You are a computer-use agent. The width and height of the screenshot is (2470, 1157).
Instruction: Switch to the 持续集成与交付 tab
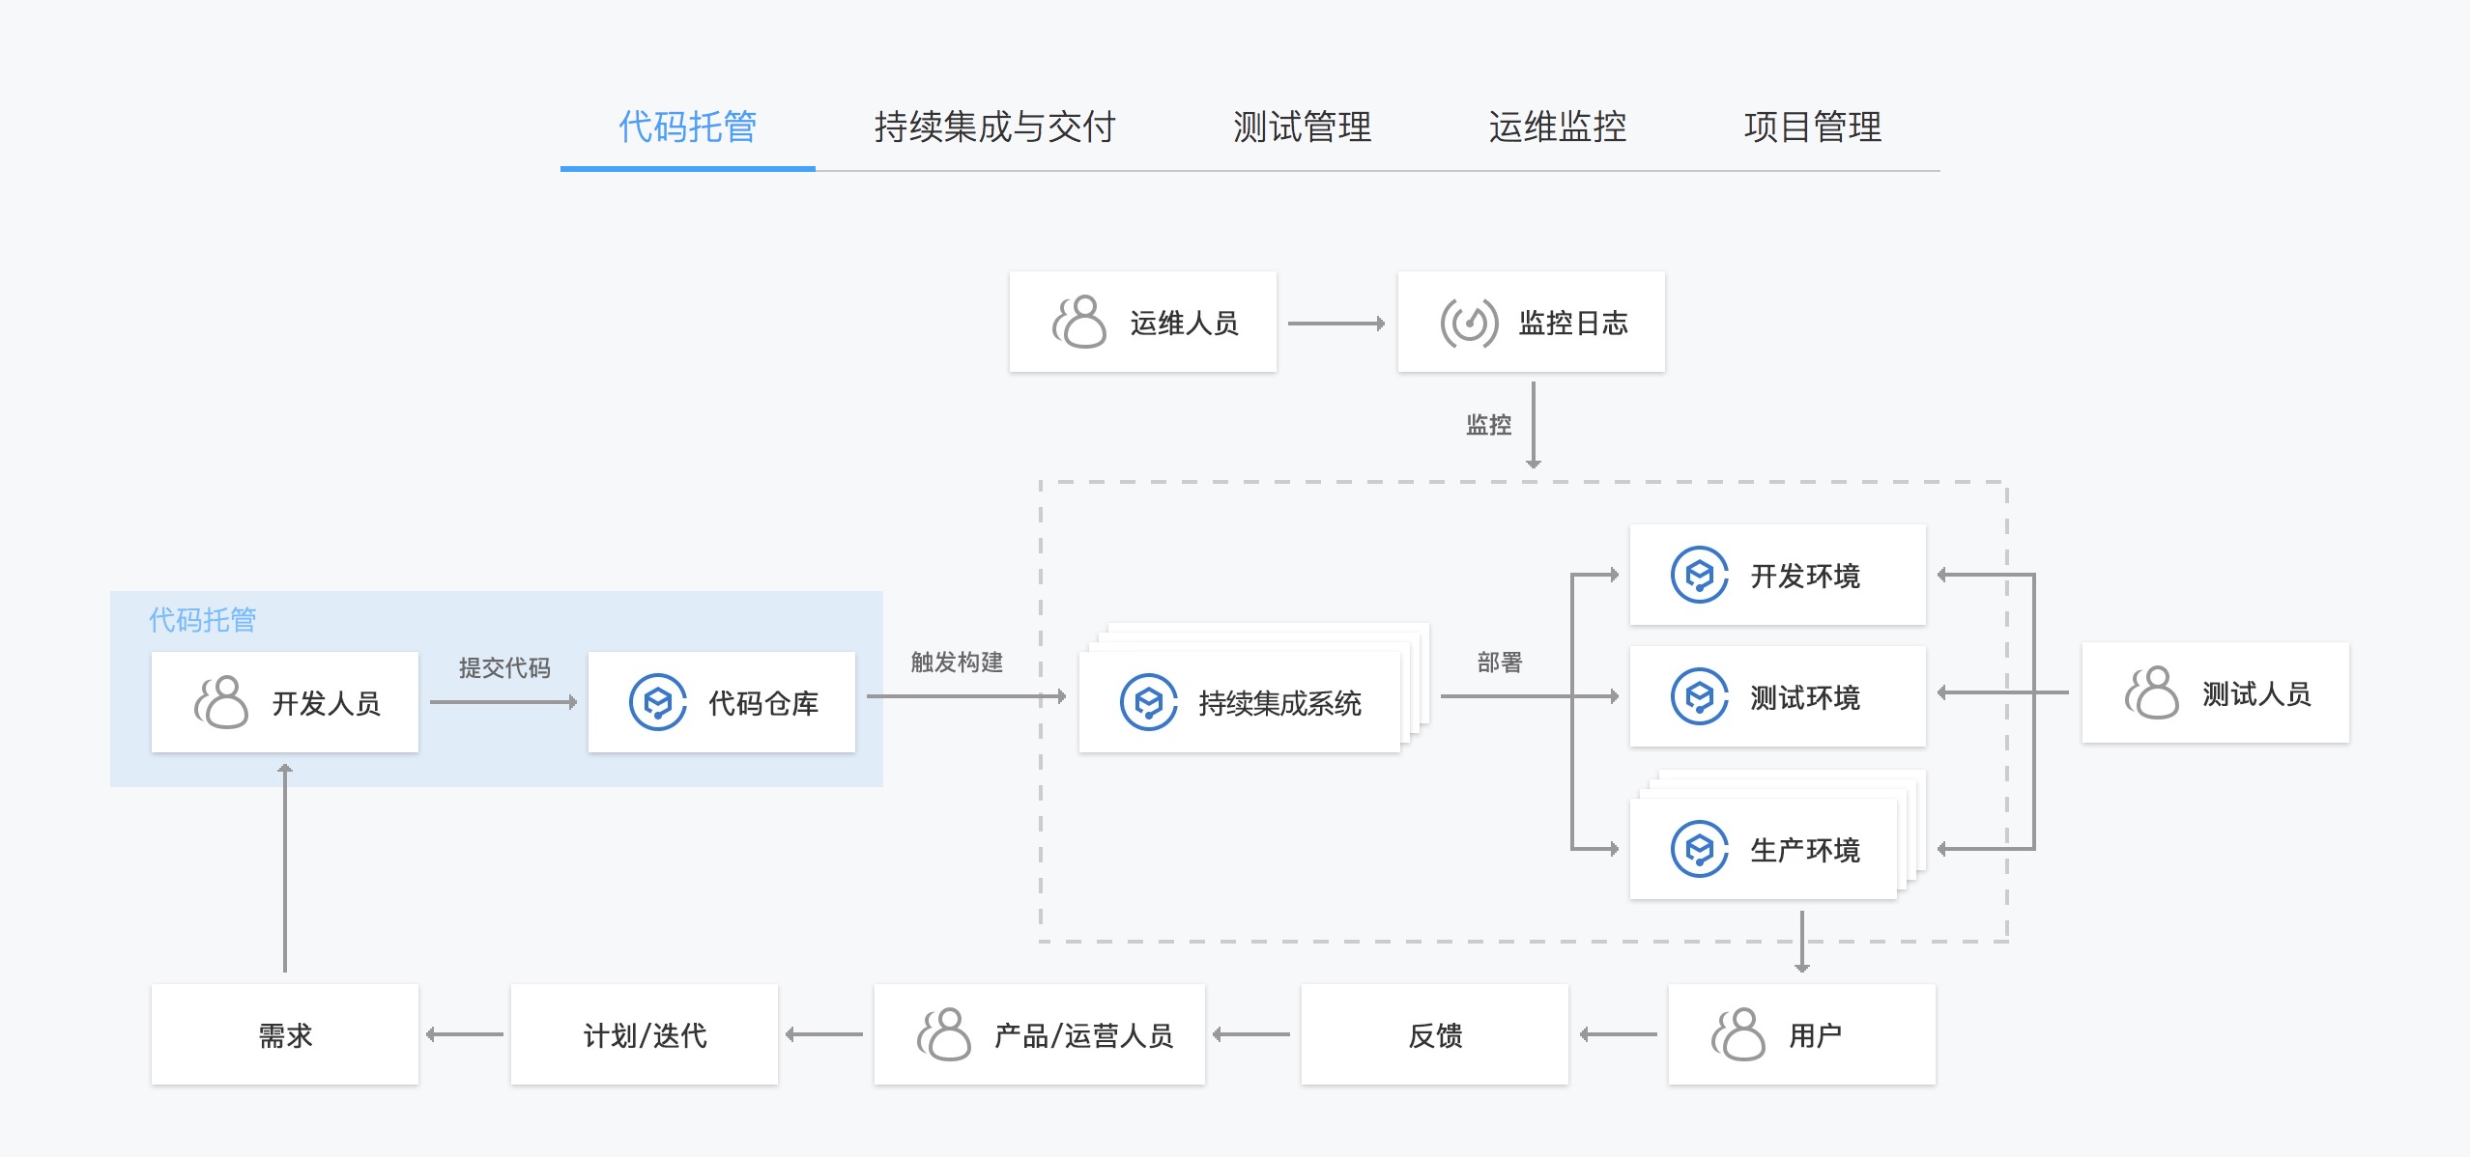[x=994, y=127]
